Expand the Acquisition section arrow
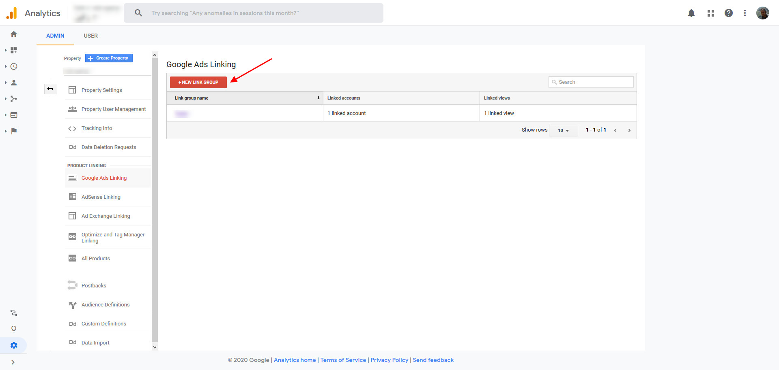The width and height of the screenshot is (779, 370). tap(6, 99)
